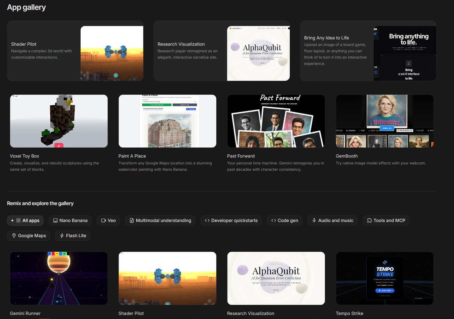Filter gallery by the Veo video camera chip
Image resolution: width=454 pixels, height=319 pixels.
pos(108,220)
